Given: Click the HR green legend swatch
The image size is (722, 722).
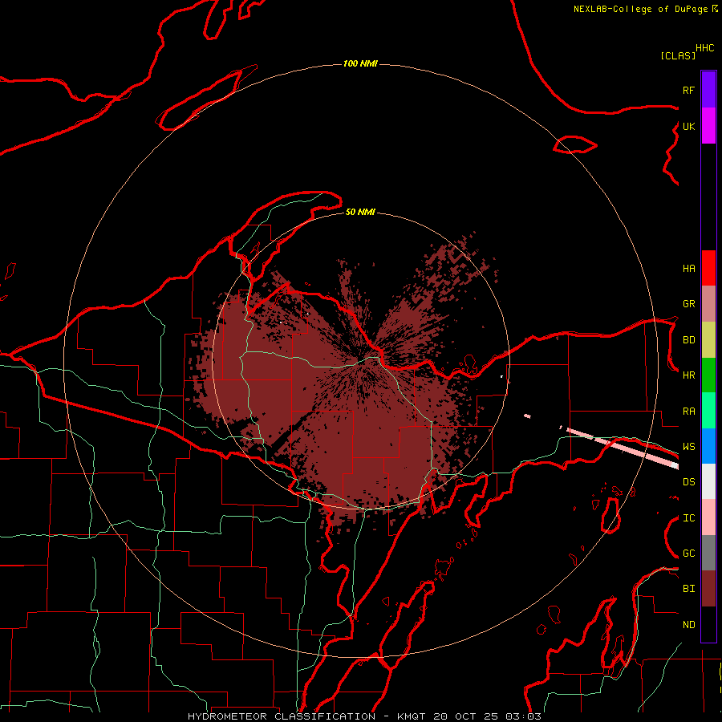Looking at the screenshot, I should coord(708,375).
